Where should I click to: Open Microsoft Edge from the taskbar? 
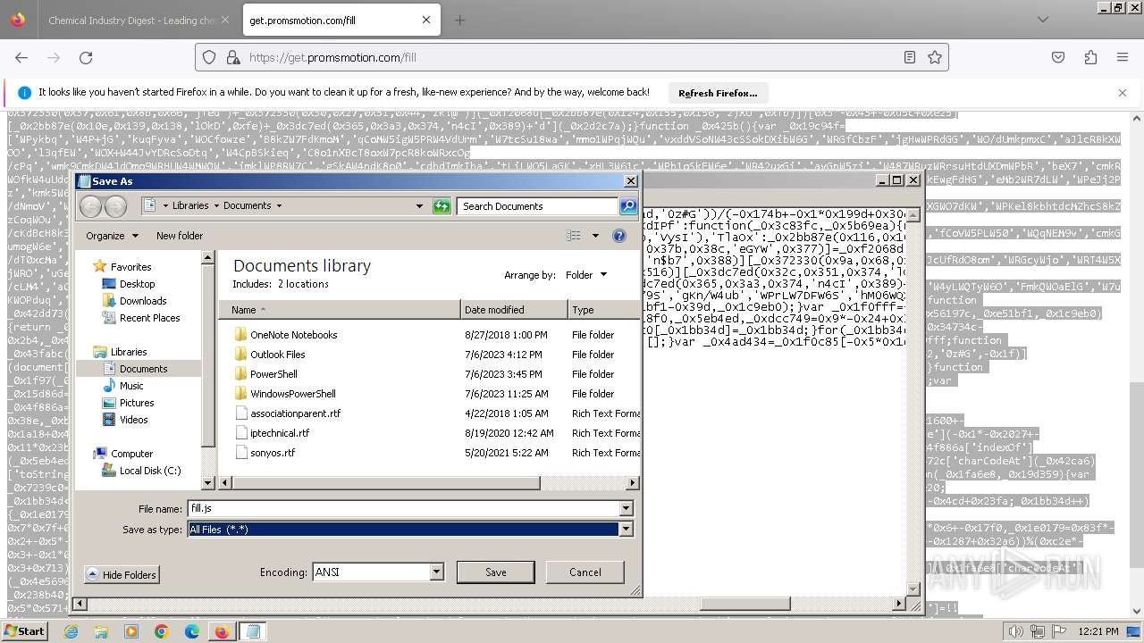coord(191,631)
